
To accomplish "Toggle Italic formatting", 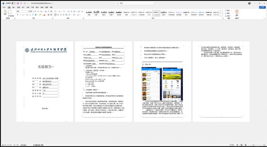I will point(20,15).
